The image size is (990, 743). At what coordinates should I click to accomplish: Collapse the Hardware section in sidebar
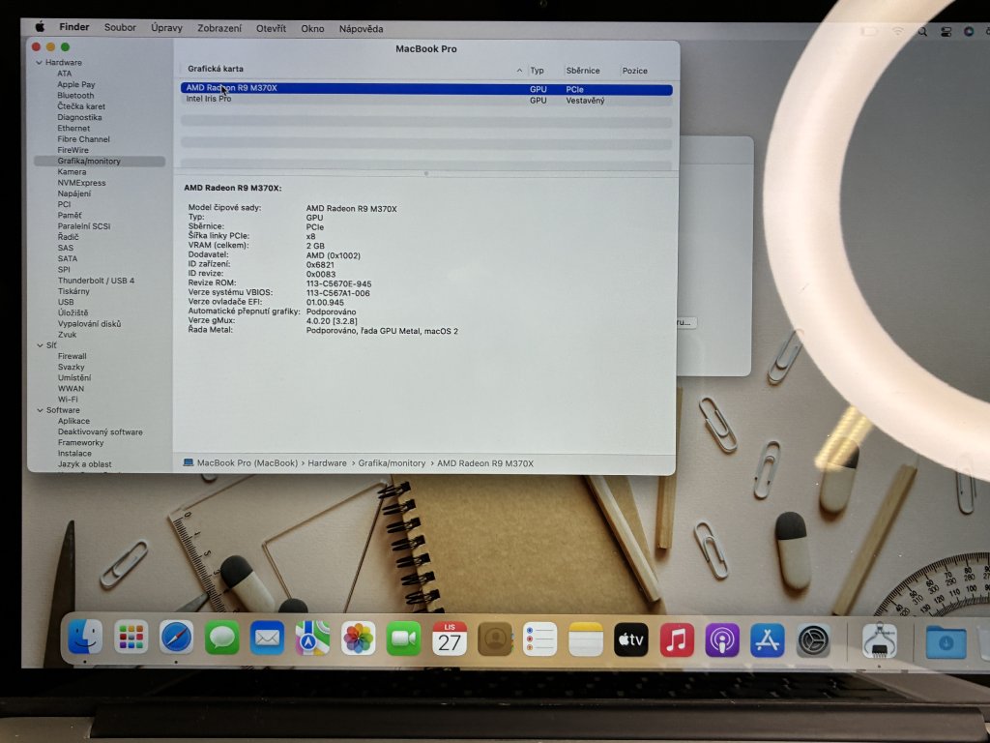coord(39,63)
